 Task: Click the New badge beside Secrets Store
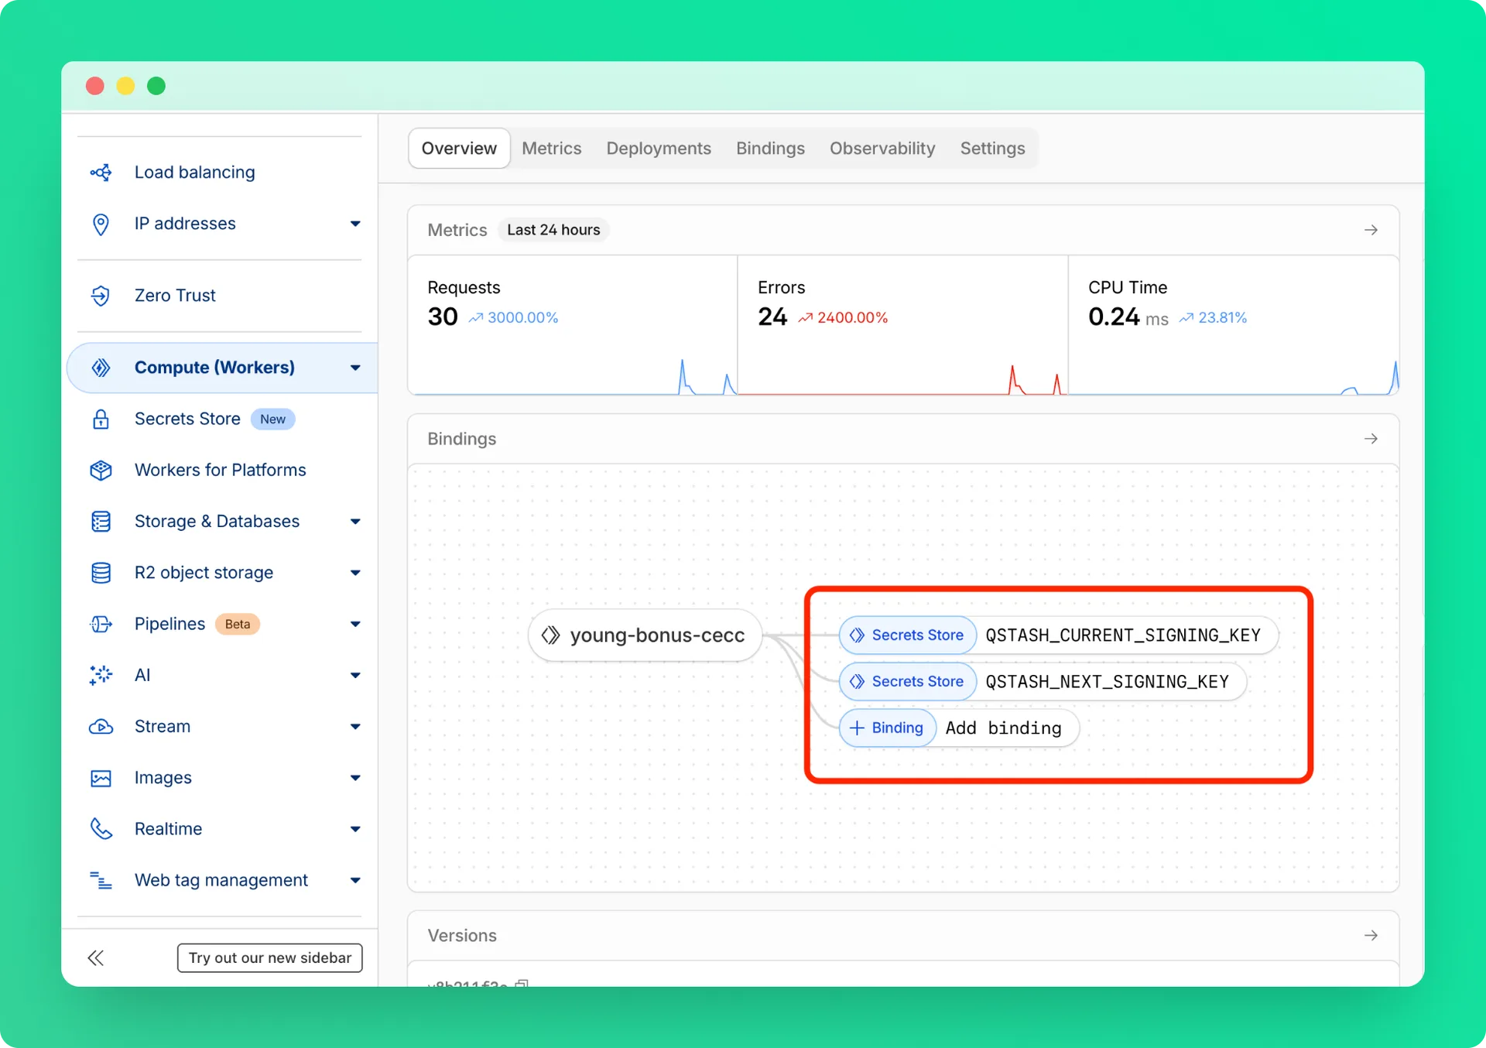[272, 420]
